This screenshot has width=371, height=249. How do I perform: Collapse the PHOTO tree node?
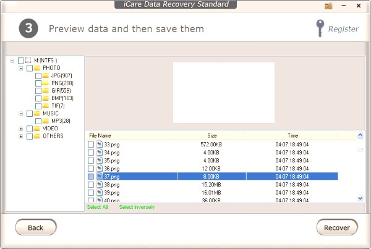pyautogui.click(x=21, y=69)
